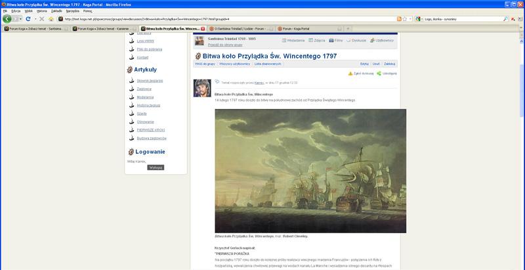525x270 pixels.
Task: Click 'Lista zbanowanych' link
Action: [268, 64]
